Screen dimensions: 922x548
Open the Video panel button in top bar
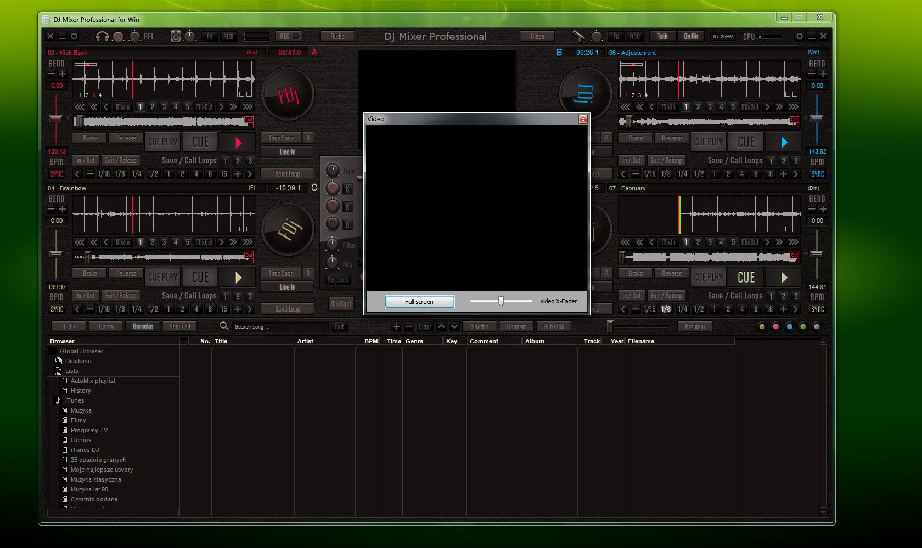point(537,36)
